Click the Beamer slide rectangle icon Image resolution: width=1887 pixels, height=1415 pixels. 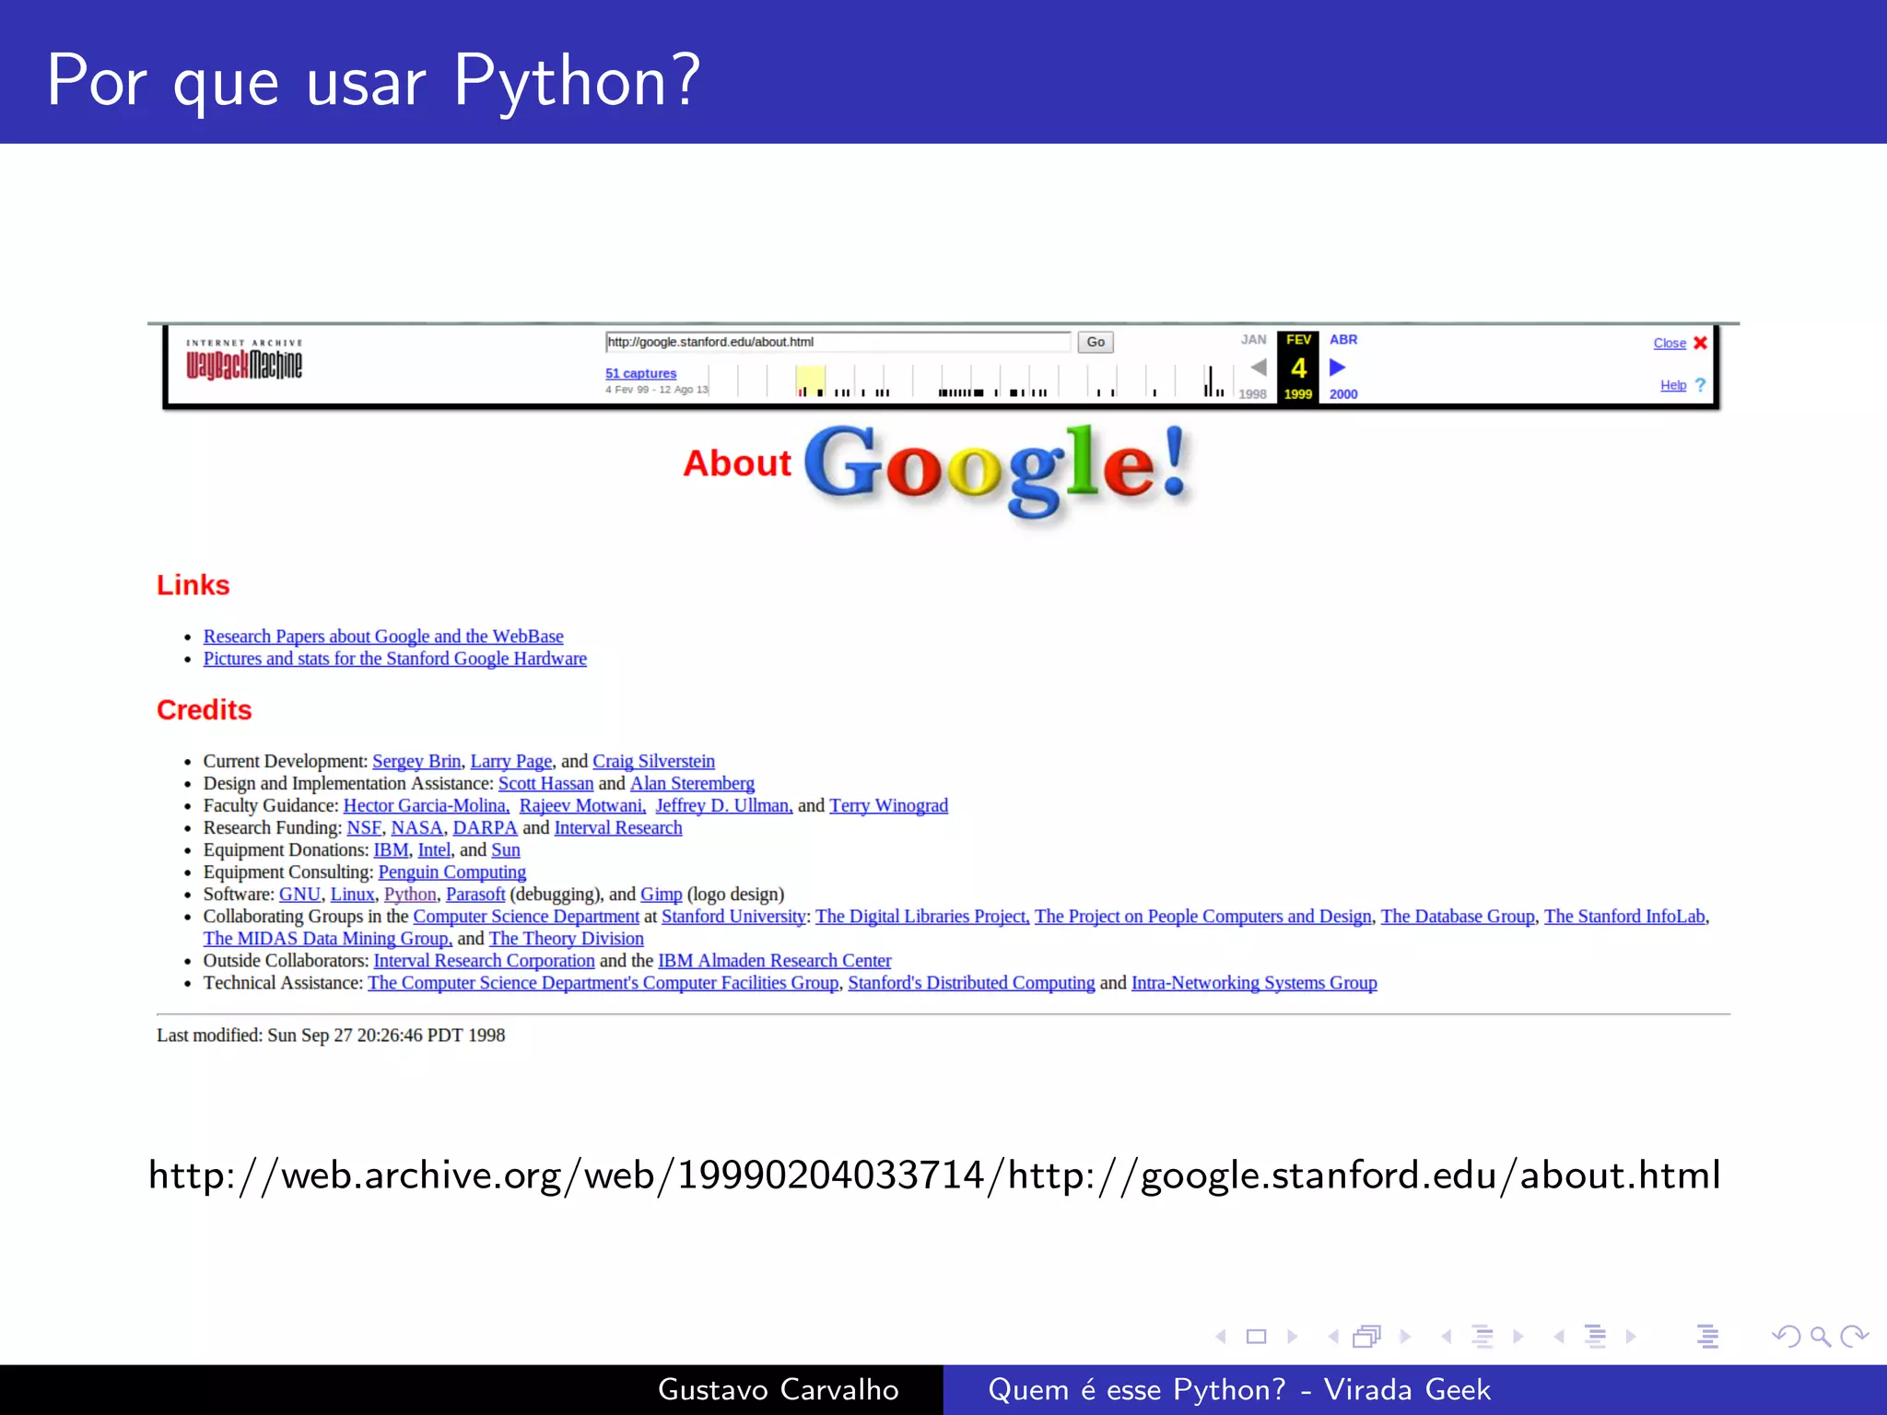coord(1256,1337)
